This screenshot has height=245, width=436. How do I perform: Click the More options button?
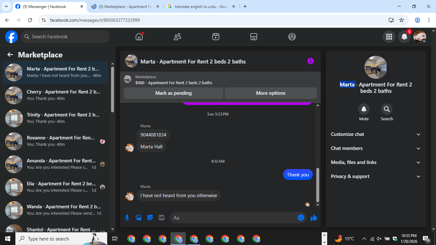pyautogui.click(x=271, y=93)
